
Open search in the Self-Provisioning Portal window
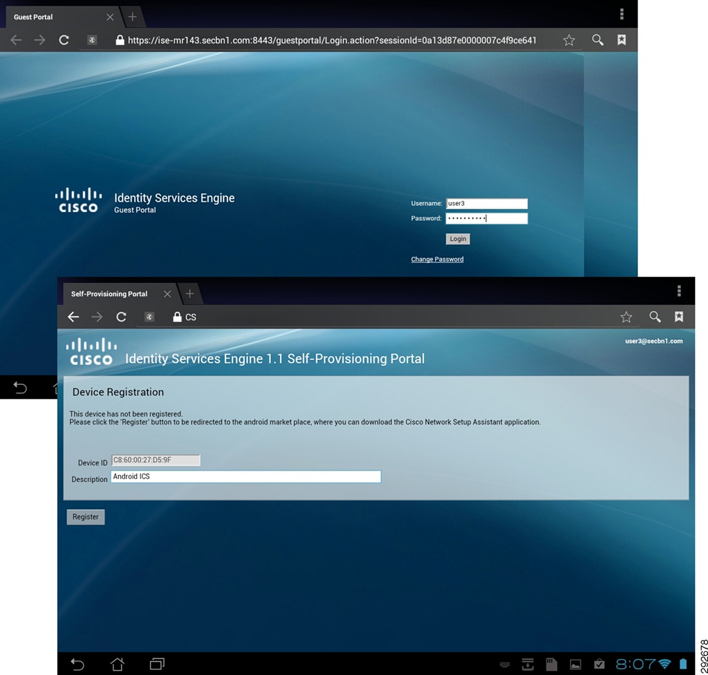(x=655, y=317)
